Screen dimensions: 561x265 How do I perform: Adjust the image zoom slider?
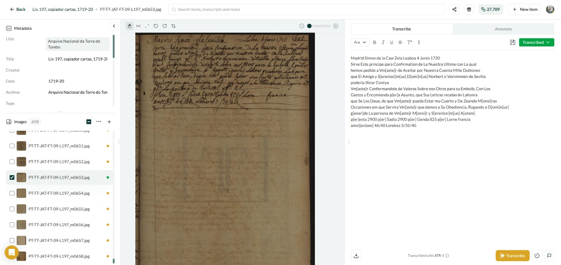pos(309,26)
